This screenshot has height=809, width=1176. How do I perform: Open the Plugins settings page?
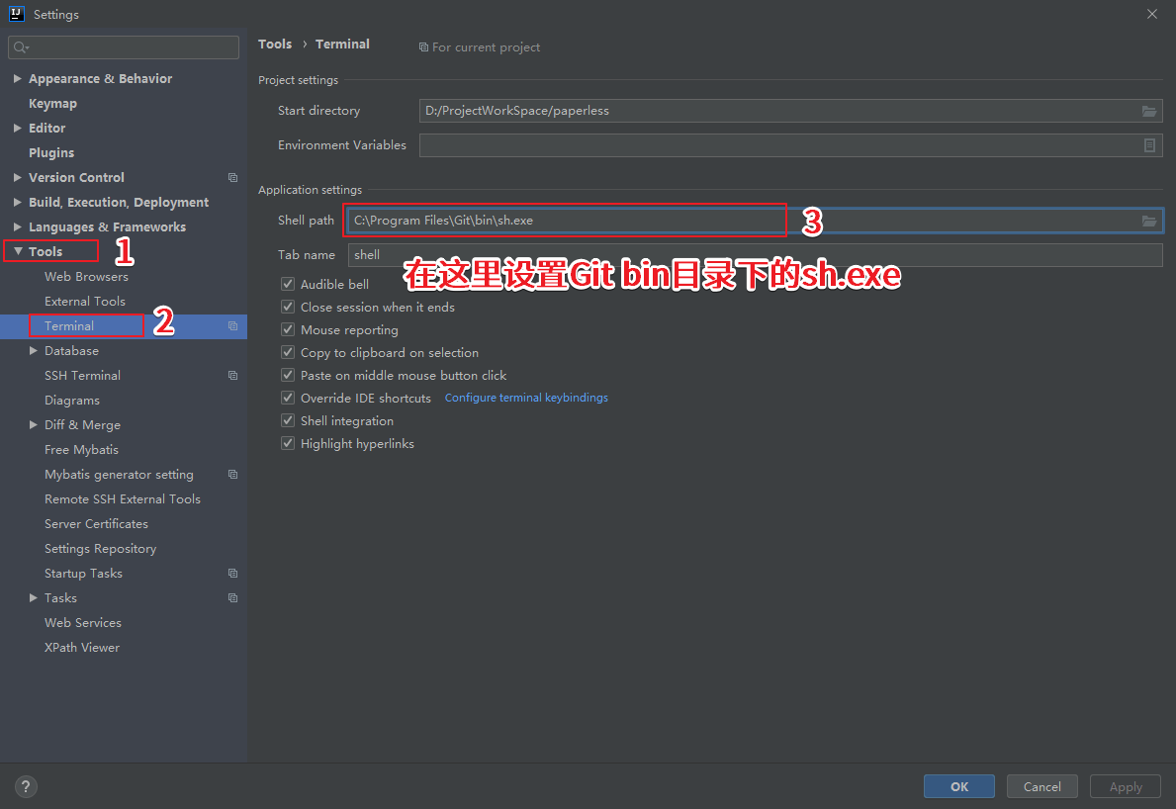51,153
